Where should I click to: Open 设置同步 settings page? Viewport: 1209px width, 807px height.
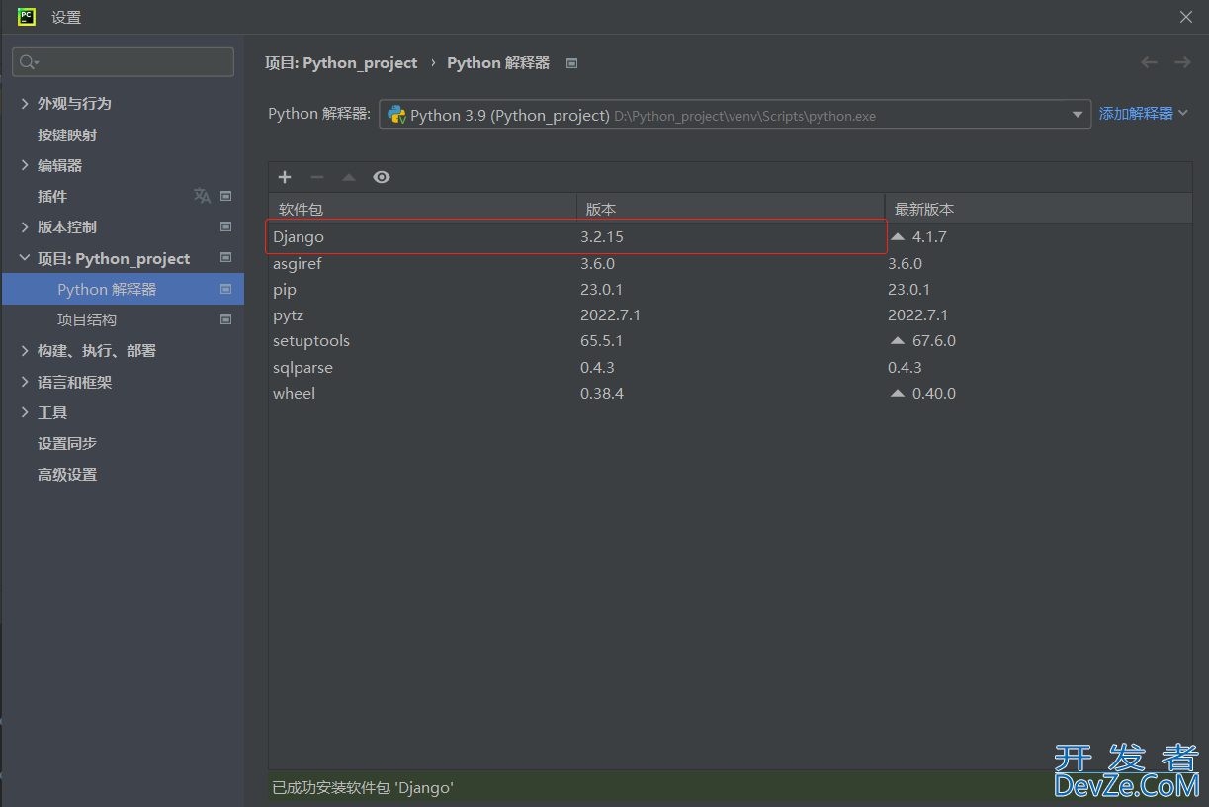[67, 444]
